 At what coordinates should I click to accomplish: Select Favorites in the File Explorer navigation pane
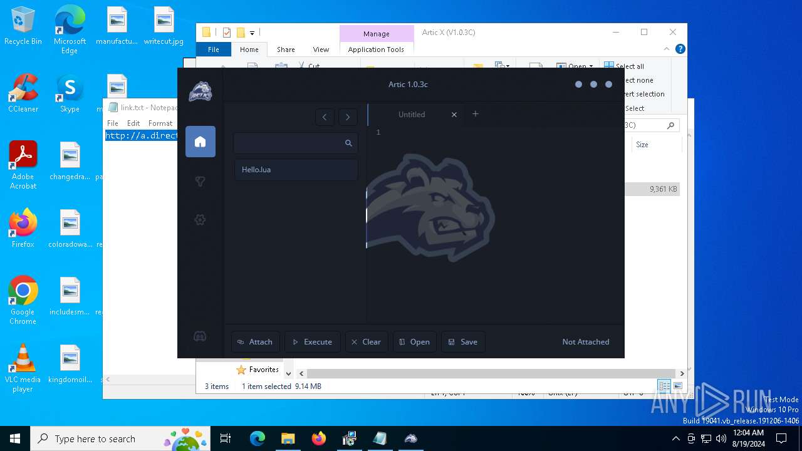[258, 370]
